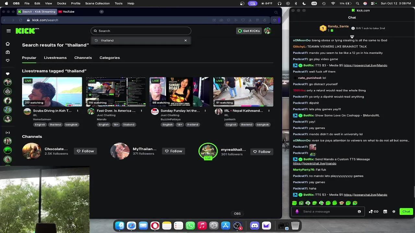The image size is (415, 233).
Task: Clear the 'thailand' recent search entry
Action: (185, 40)
